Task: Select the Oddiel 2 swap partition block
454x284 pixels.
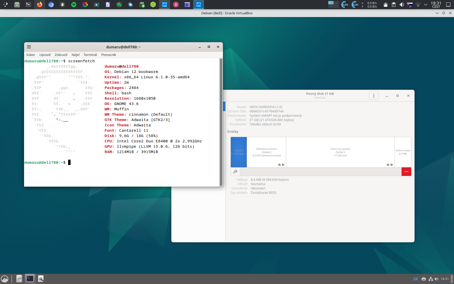Action: pyautogui.click(x=266, y=152)
